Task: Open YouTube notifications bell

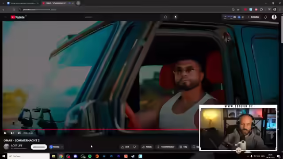Action: 265,17
